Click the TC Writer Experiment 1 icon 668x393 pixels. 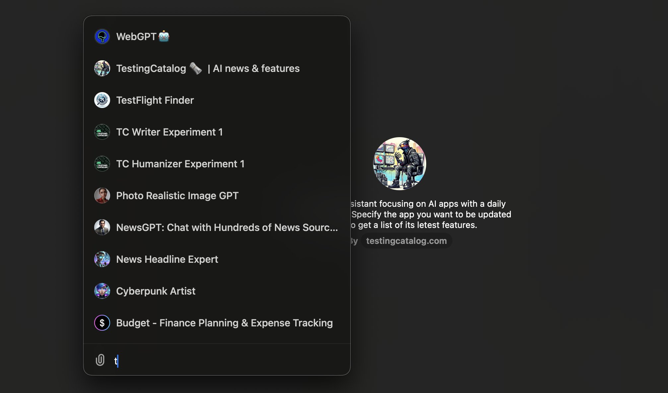pos(102,132)
